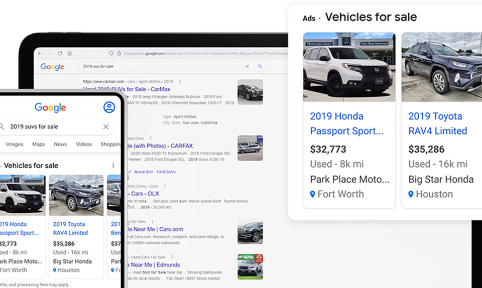The image size is (482, 288).
Task: Click the white Honda Passport photo on the phone
Action: (23, 195)
